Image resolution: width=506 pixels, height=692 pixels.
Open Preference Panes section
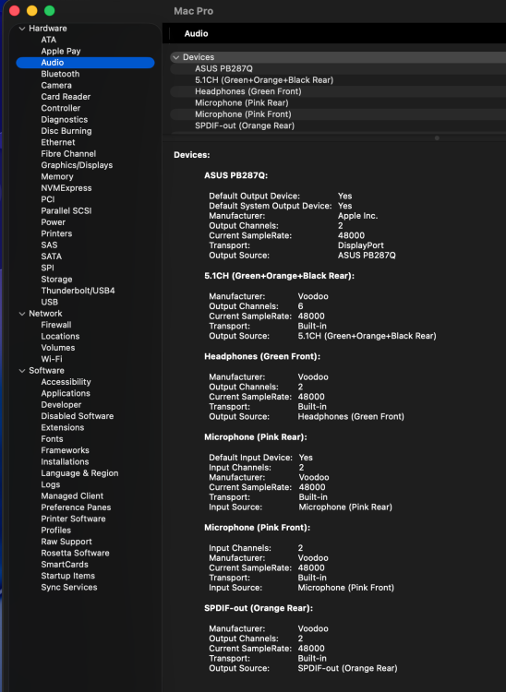click(x=76, y=507)
